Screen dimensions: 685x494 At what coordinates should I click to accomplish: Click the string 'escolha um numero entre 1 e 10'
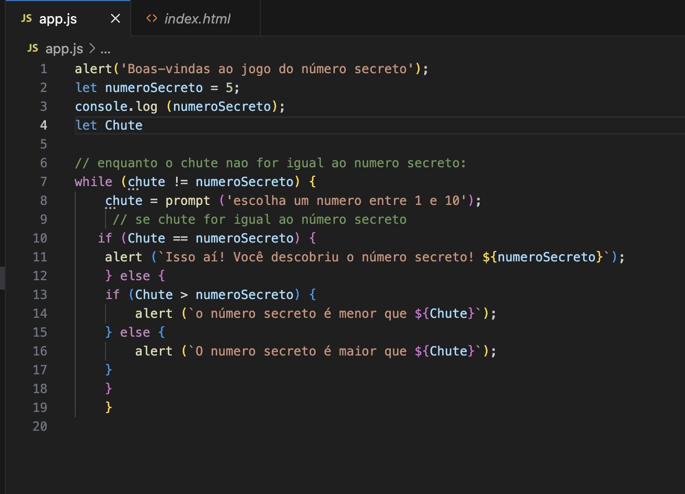click(x=346, y=201)
